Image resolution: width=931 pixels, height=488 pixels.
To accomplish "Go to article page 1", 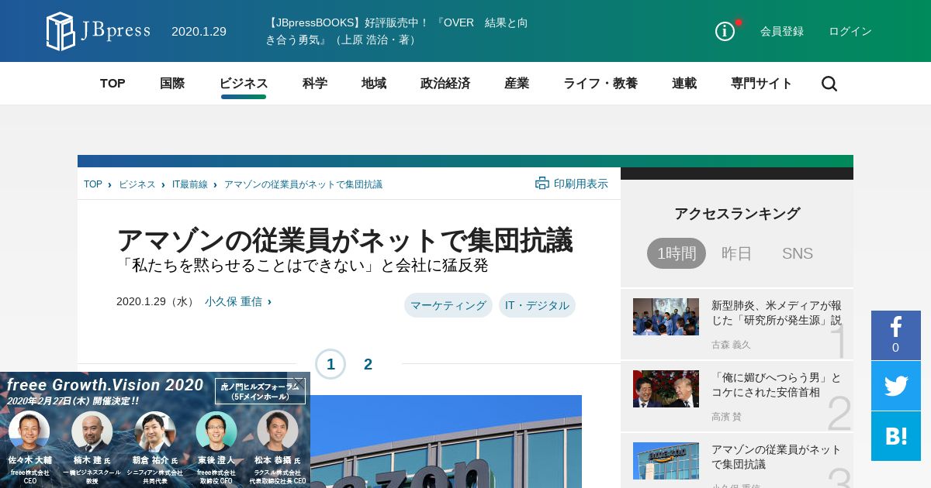I will (331, 364).
